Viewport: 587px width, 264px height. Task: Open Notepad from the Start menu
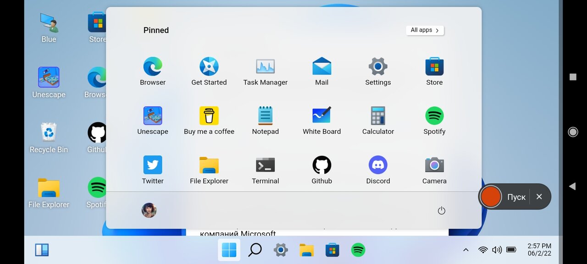pyautogui.click(x=265, y=115)
